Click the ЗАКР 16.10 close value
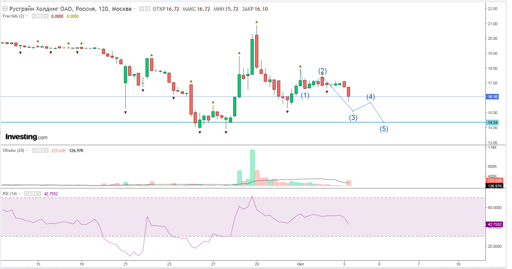This screenshot has width=512, height=269. [254, 9]
